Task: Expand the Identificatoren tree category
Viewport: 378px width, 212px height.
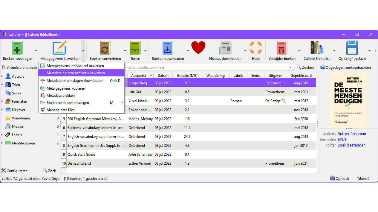Action: 2,143
